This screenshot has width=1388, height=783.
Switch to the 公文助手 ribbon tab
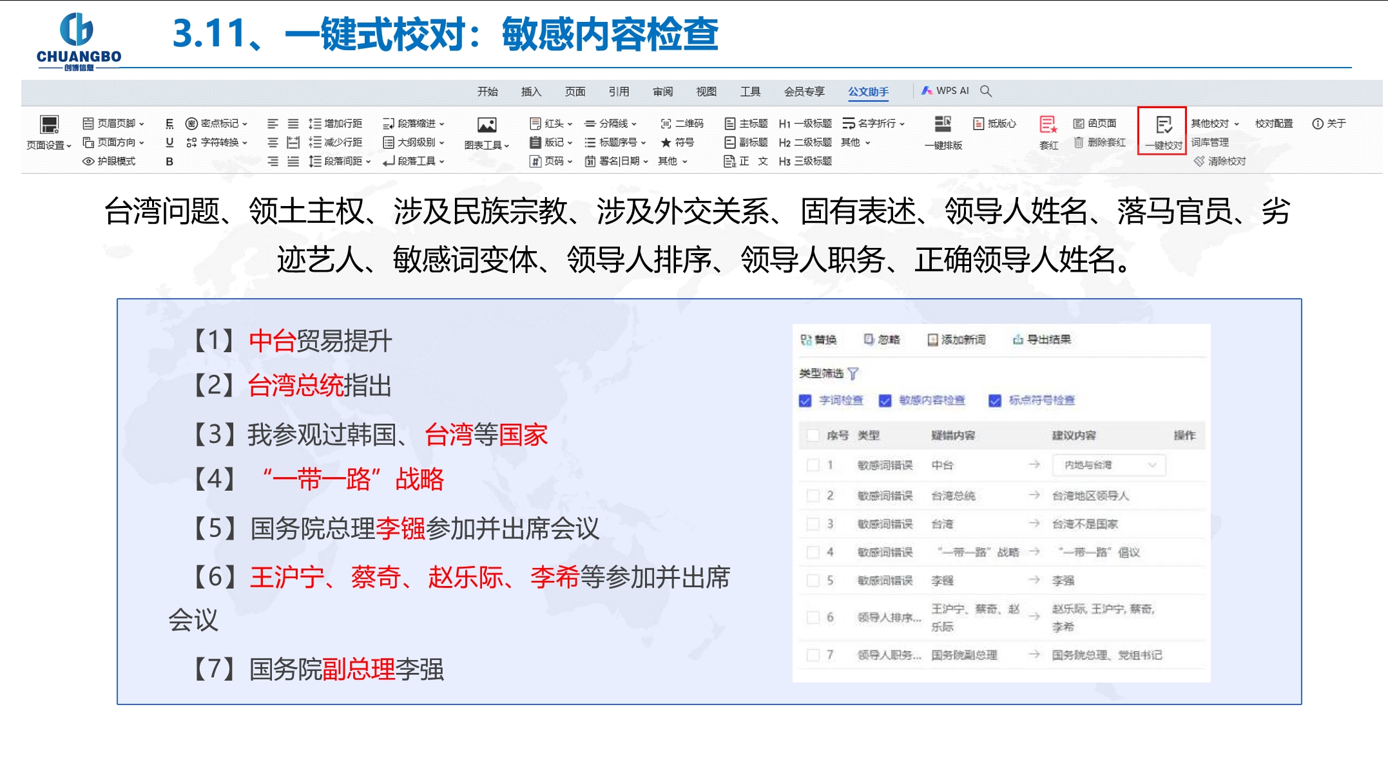click(x=868, y=91)
